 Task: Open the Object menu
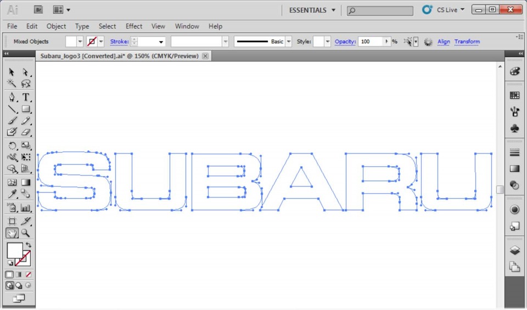pos(56,26)
